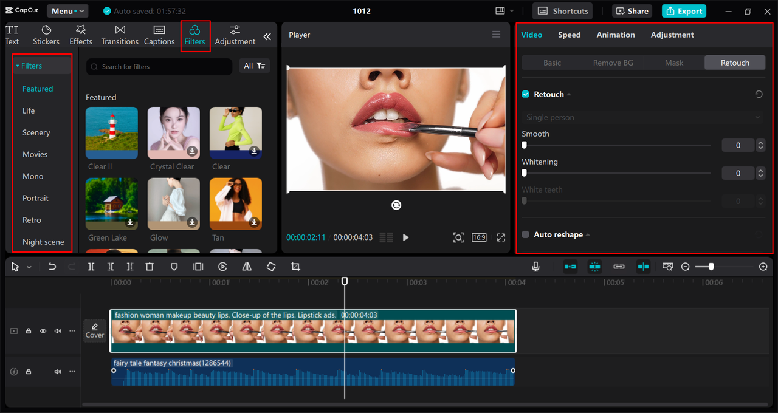Open the Menu dropdown

point(67,11)
